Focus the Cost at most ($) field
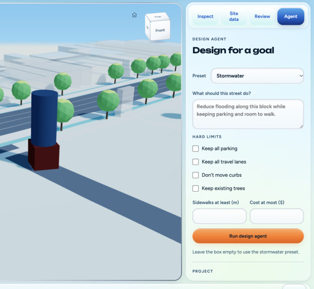This screenshot has width=314, height=289. click(x=277, y=216)
